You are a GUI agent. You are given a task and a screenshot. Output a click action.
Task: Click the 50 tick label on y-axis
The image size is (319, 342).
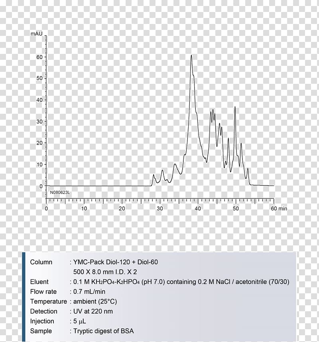(x=39, y=78)
